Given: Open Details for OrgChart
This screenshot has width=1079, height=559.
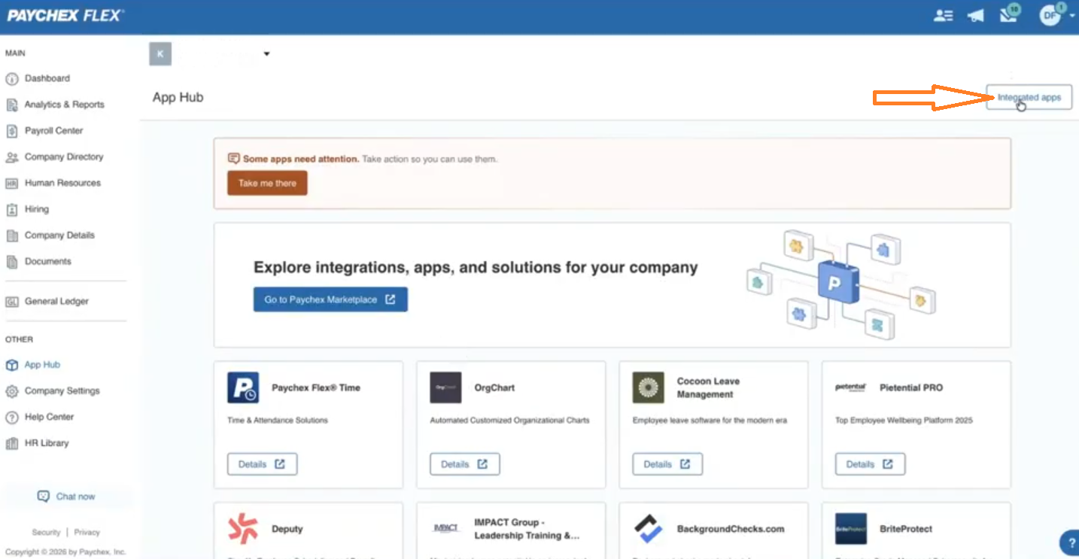Looking at the screenshot, I should [464, 464].
